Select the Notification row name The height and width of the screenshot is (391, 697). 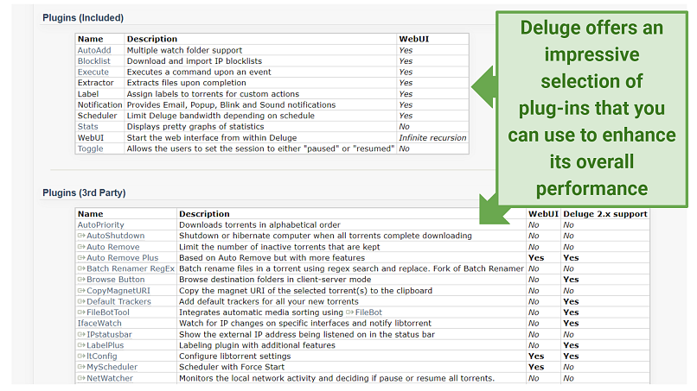click(x=99, y=104)
